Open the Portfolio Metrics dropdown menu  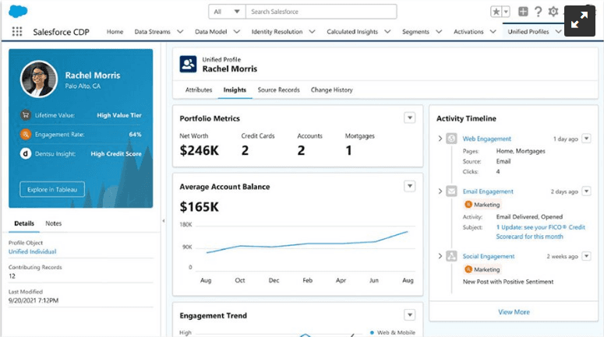[x=409, y=118]
